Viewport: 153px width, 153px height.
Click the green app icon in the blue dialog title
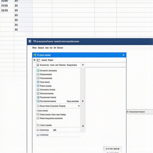[x=35, y=55]
